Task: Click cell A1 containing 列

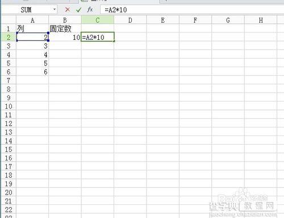Action: tap(32, 28)
